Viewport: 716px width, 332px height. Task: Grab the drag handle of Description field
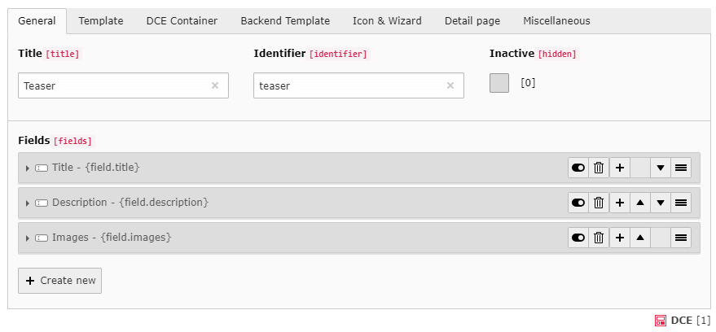point(681,203)
